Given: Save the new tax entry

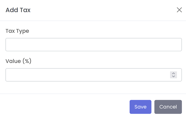Looking at the screenshot, I should coord(140,107).
